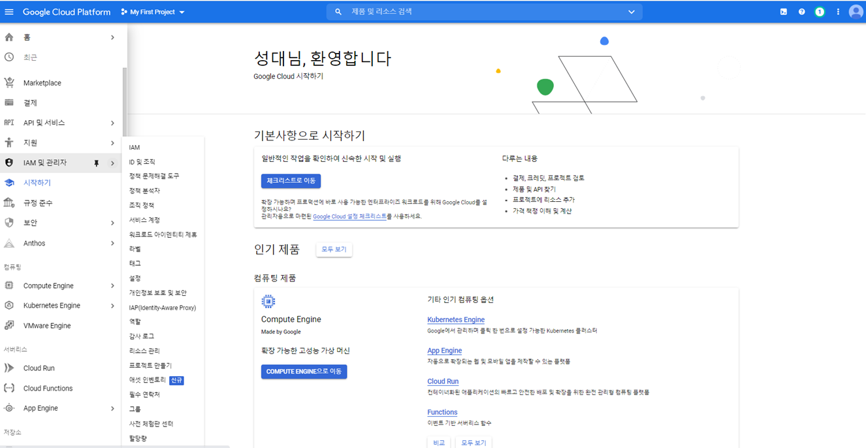Image resolution: width=866 pixels, height=448 pixels.
Task: Open the App Engine link
Action: [445, 351]
